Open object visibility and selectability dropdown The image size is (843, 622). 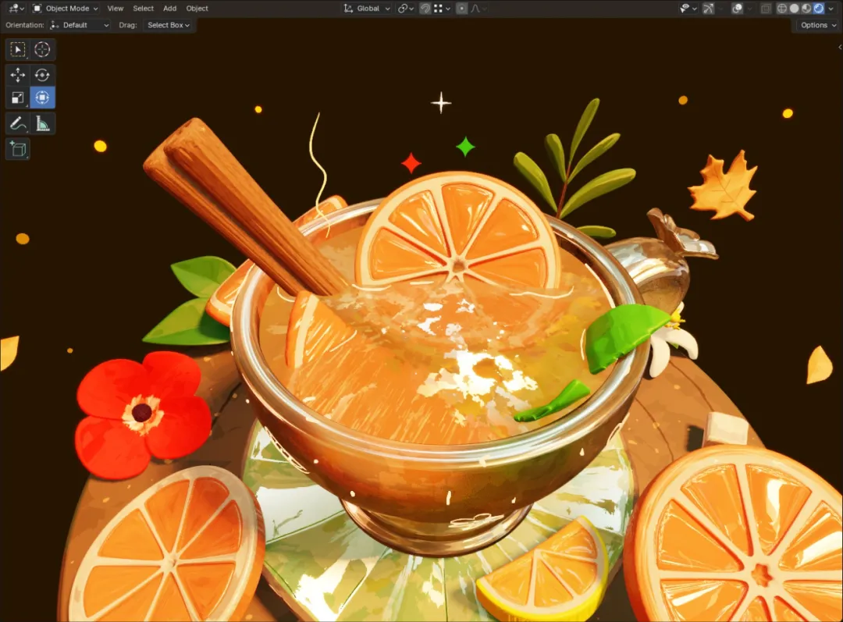(x=688, y=8)
